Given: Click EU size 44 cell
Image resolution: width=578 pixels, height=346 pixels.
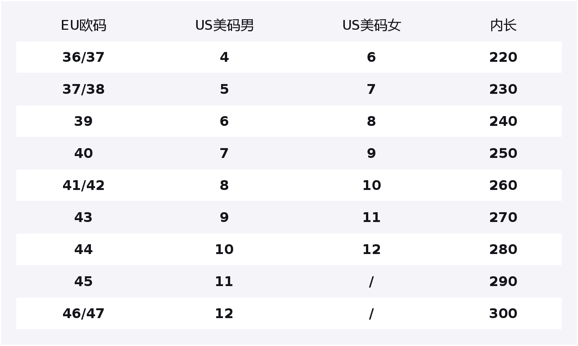Looking at the screenshot, I should [x=83, y=250].
